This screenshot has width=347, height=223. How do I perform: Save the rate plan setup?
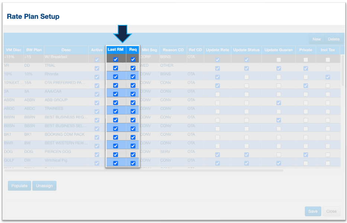point(313,211)
